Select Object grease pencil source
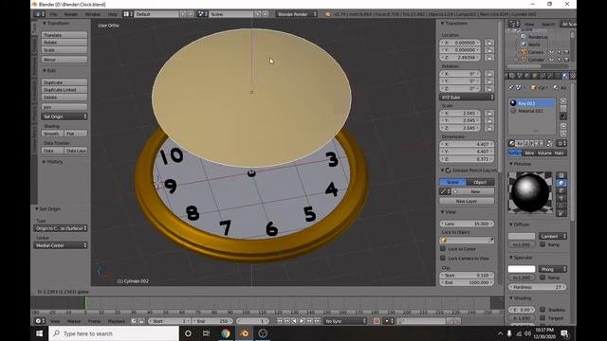This screenshot has width=607, height=341. point(480,182)
